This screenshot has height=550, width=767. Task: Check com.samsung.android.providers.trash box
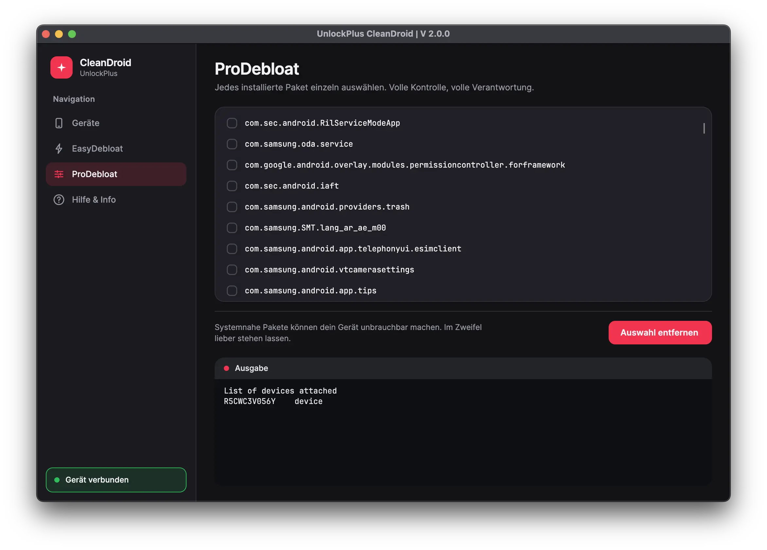coord(232,207)
